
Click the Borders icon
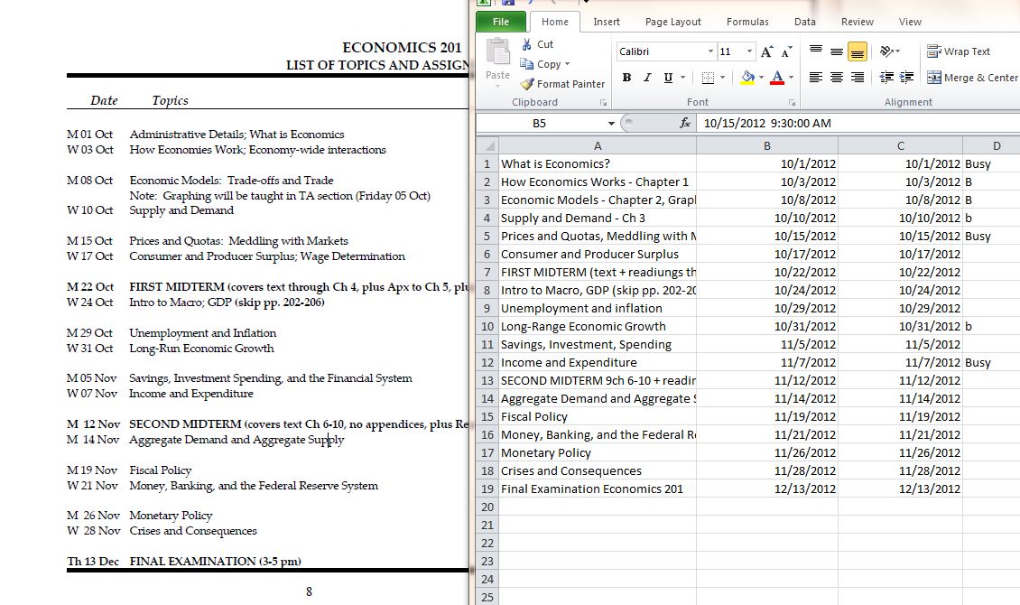708,78
